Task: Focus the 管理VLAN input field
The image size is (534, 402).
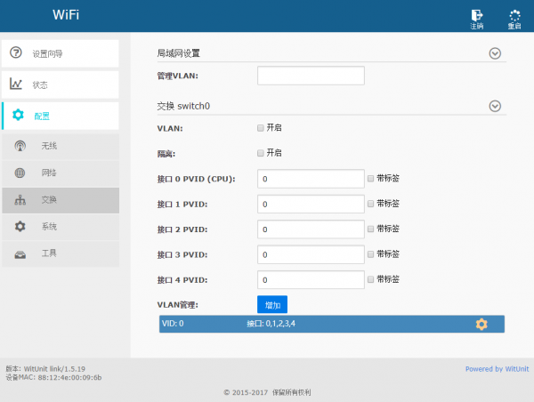Action: coord(311,76)
